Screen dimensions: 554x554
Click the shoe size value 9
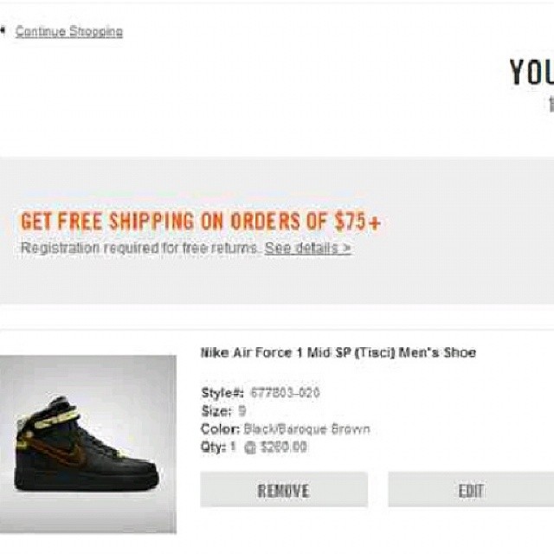pos(242,411)
